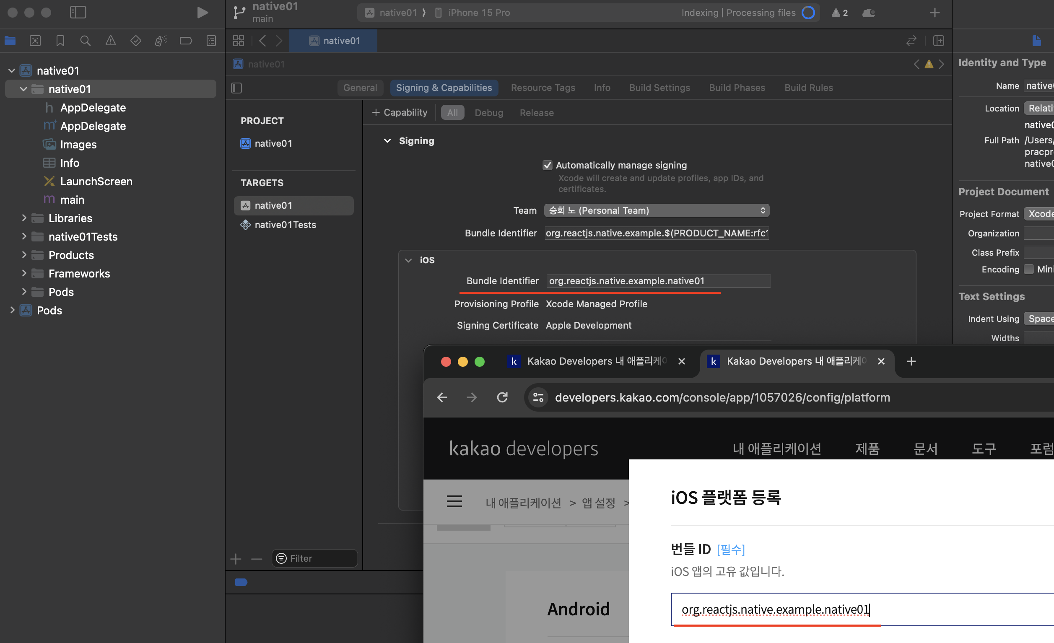The width and height of the screenshot is (1054, 643).
Task: Toggle Automatically manage signing checkbox
Action: [547, 165]
